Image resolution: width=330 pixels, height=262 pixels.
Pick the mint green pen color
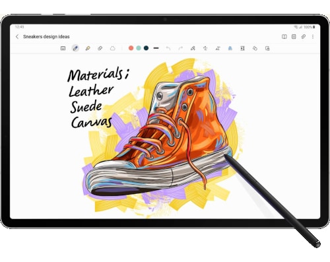139,48
